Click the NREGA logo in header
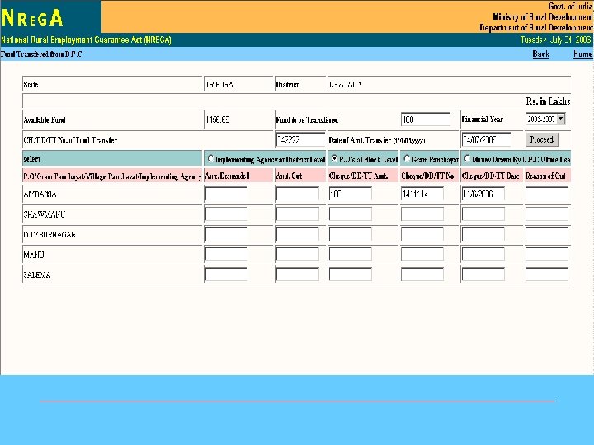Image resolution: width=594 pixels, height=445 pixels. pos(32,17)
